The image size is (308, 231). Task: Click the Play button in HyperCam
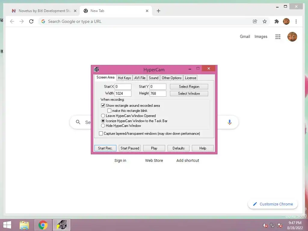pyautogui.click(x=154, y=148)
